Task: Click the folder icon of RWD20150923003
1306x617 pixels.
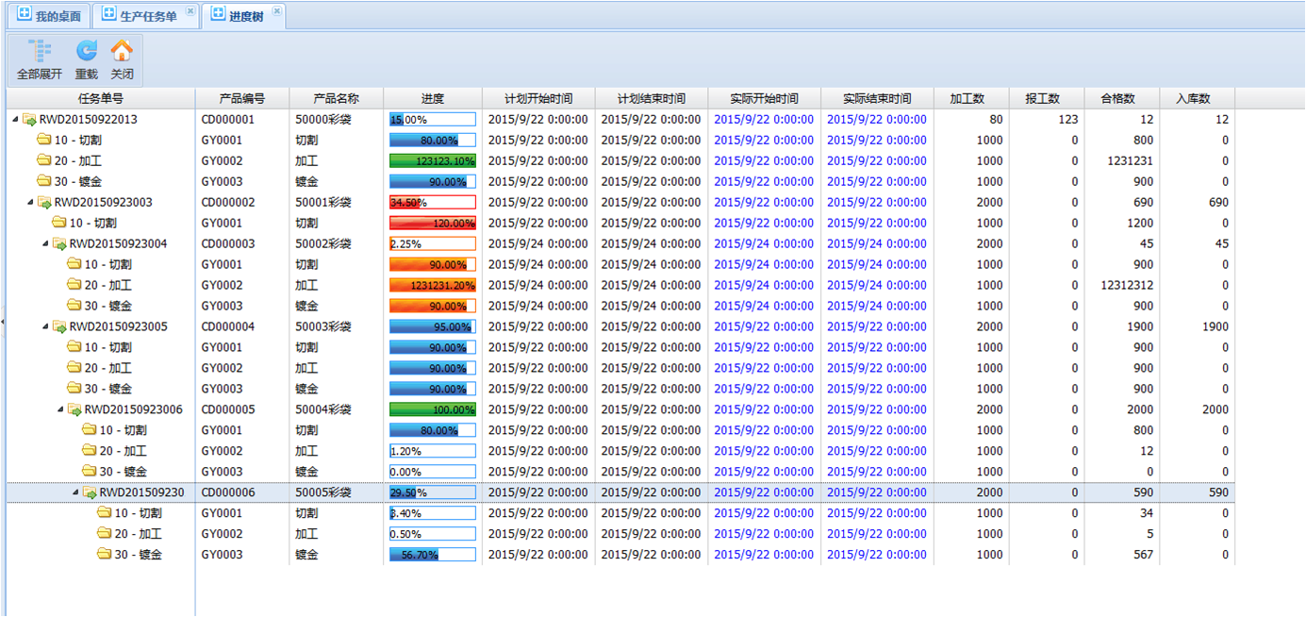Action: point(44,203)
